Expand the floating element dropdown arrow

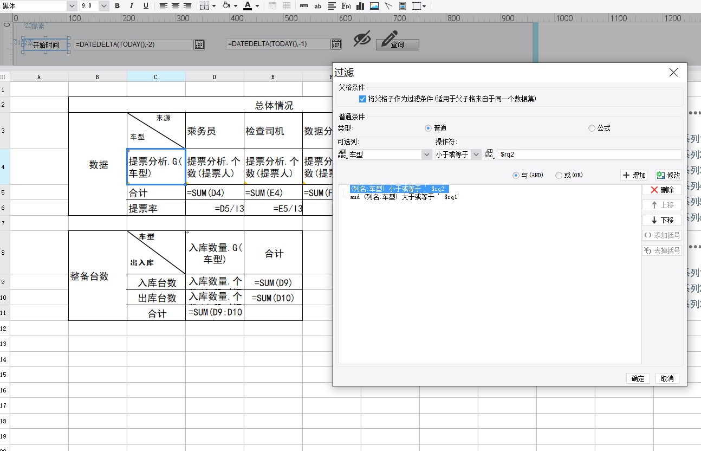click(x=424, y=6)
